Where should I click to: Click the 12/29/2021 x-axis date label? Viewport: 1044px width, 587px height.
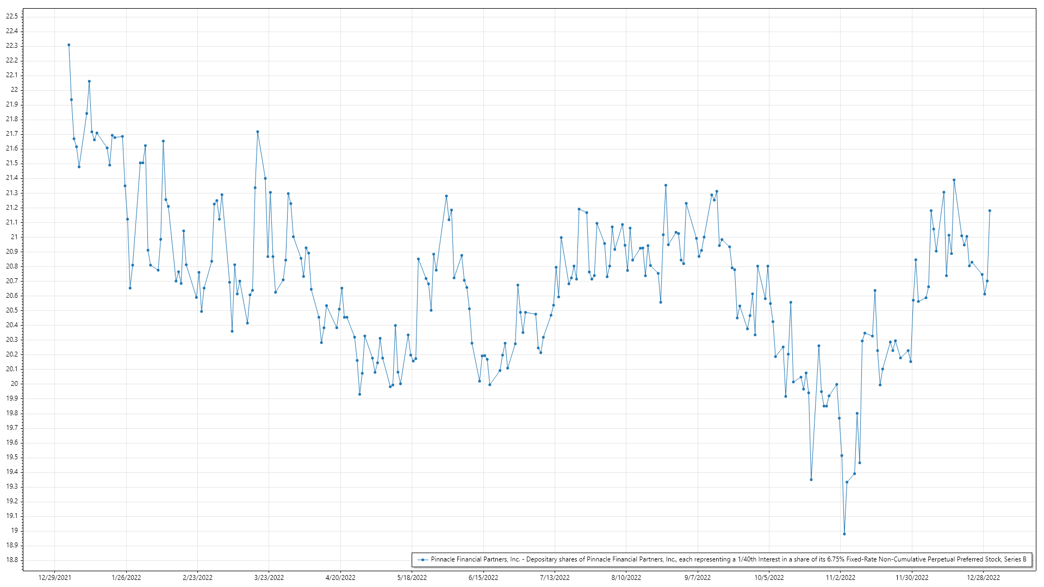[x=55, y=578]
